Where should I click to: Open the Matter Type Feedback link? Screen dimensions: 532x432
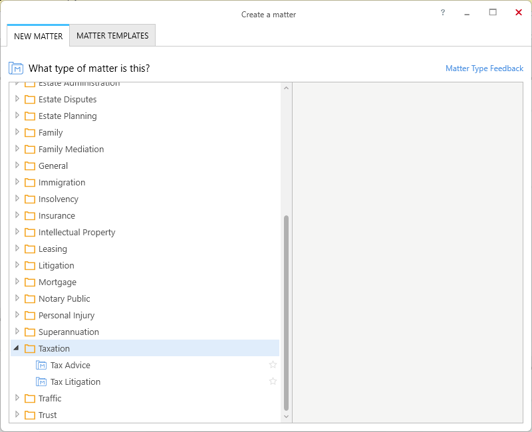(x=484, y=68)
